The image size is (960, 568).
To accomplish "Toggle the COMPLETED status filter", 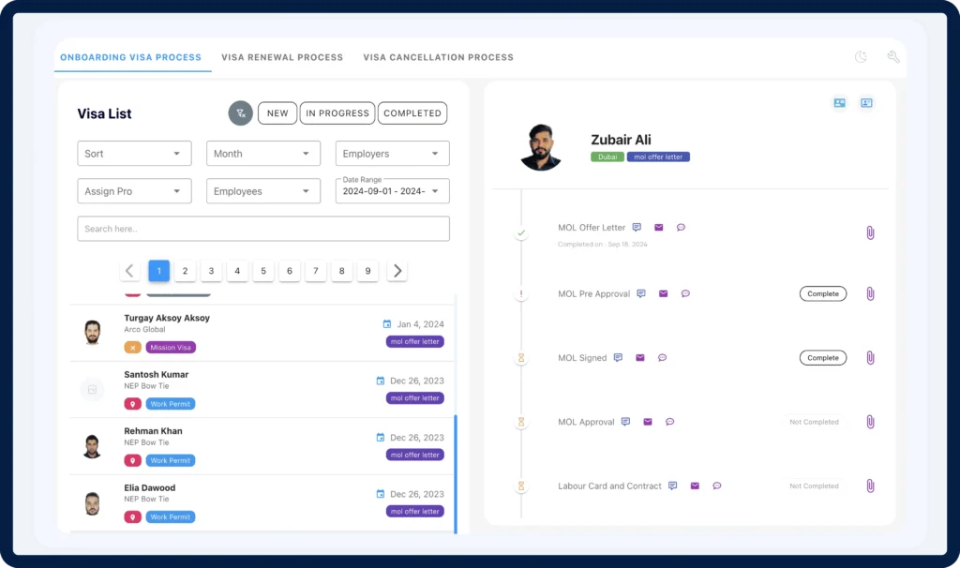I will pos(412,113).
